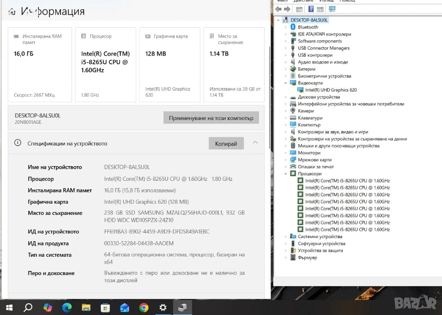This screenshot has height=315, width=442.
Task: Open the Действие menu
Action: (x=303, y=1)
